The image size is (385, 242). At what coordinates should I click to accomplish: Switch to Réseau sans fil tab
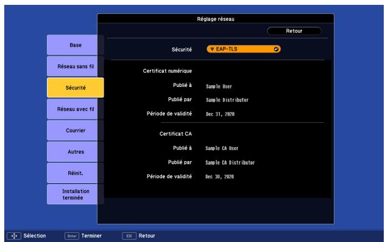pyautogui.click(x=76, y=66)
